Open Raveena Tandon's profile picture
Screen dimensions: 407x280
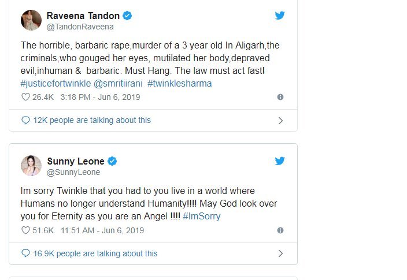click(31, 20)
